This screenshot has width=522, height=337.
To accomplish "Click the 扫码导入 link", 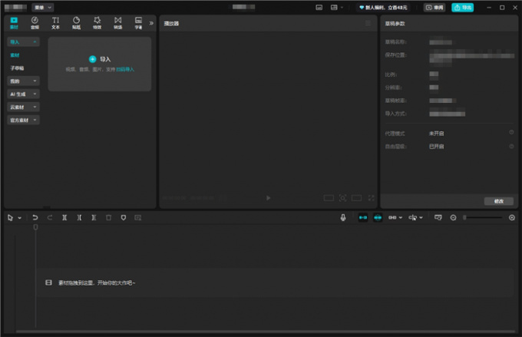I will (125, 69).
